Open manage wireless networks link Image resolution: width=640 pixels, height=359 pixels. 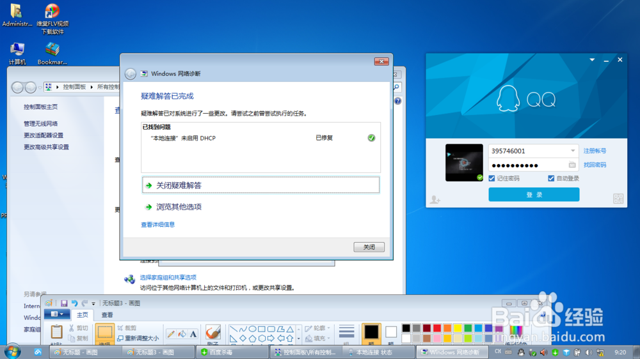[x=41, y=123]
